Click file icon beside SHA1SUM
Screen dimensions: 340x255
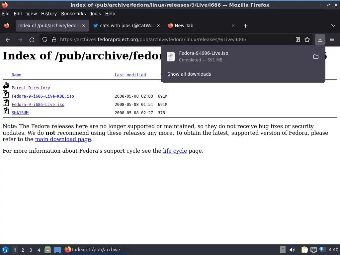pyautogui.click(x=6, y=111)
